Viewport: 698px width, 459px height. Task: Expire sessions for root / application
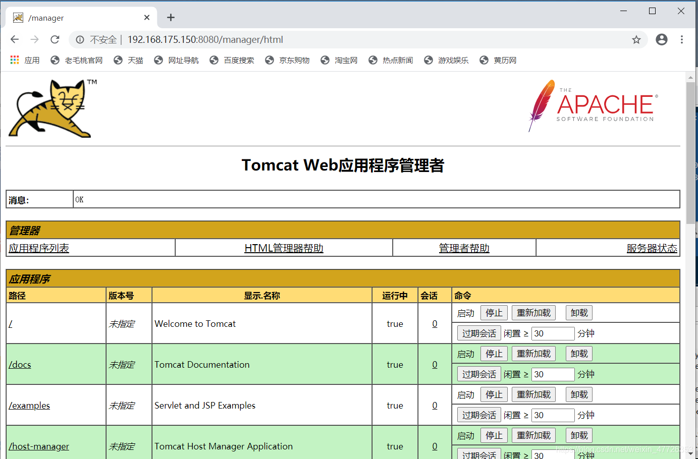pyautogui.click(x=479, y=333)
